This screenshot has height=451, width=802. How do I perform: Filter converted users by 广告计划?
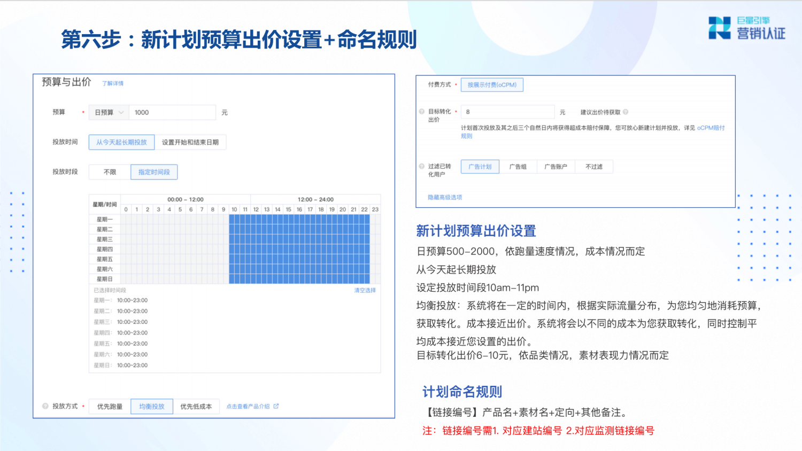480,167
